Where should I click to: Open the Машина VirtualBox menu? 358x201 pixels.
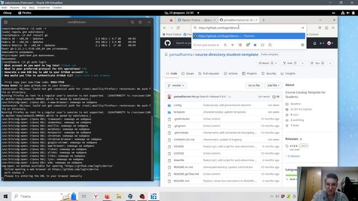click(15, 7)
